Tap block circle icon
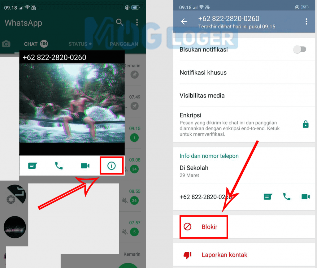317x268 pixels. click(x=187, y=227)
